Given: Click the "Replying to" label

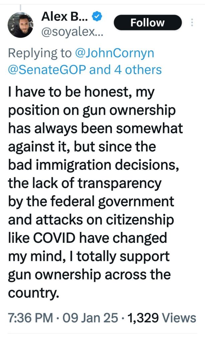Looking at the screenshot, I should (x=40, y=53).
